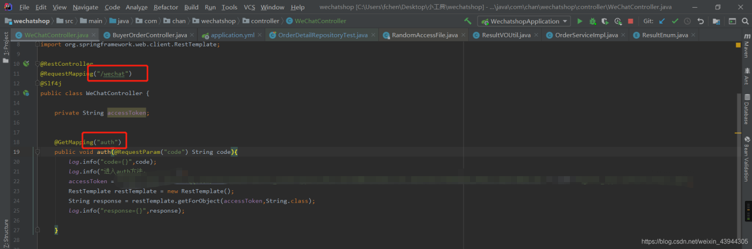
Task: Open Search Everywhere magnifier icon
Action: 744,21
